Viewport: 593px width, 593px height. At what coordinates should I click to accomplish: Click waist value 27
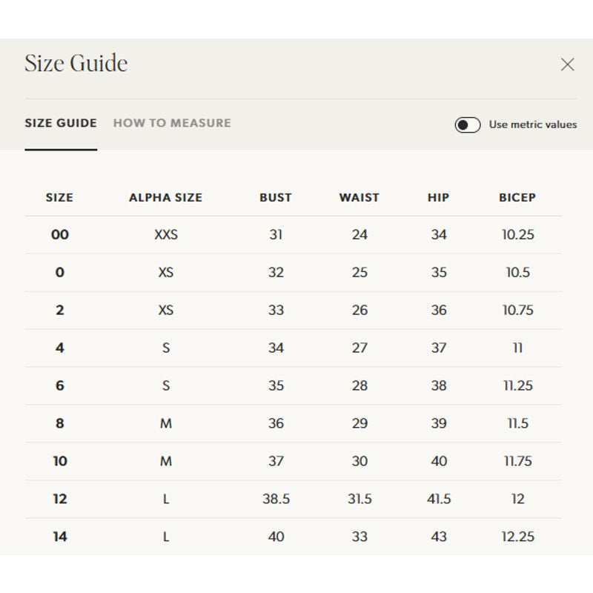coord(360,348)
